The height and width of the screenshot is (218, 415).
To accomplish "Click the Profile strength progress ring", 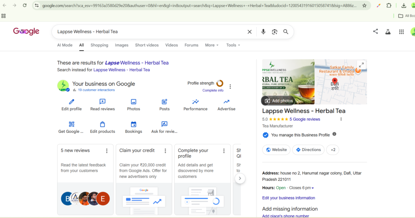I will 220,83.
